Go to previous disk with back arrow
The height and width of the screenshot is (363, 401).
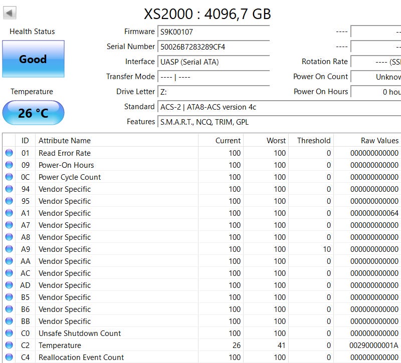(10, 13)
